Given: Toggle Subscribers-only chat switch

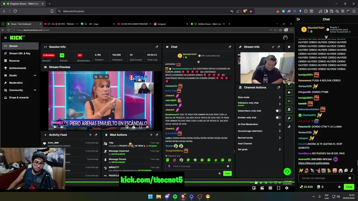Looking at the screenshot, I should click(x=278, y=111).
